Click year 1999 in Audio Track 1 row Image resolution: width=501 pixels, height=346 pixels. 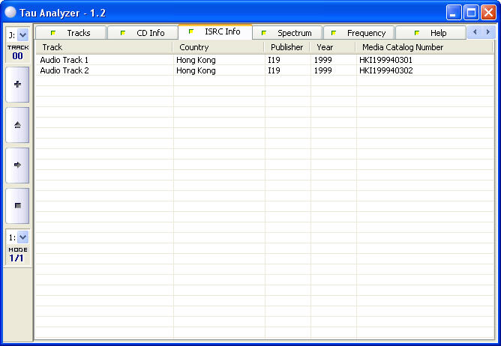pyautogui.click(x=322, y=60)
